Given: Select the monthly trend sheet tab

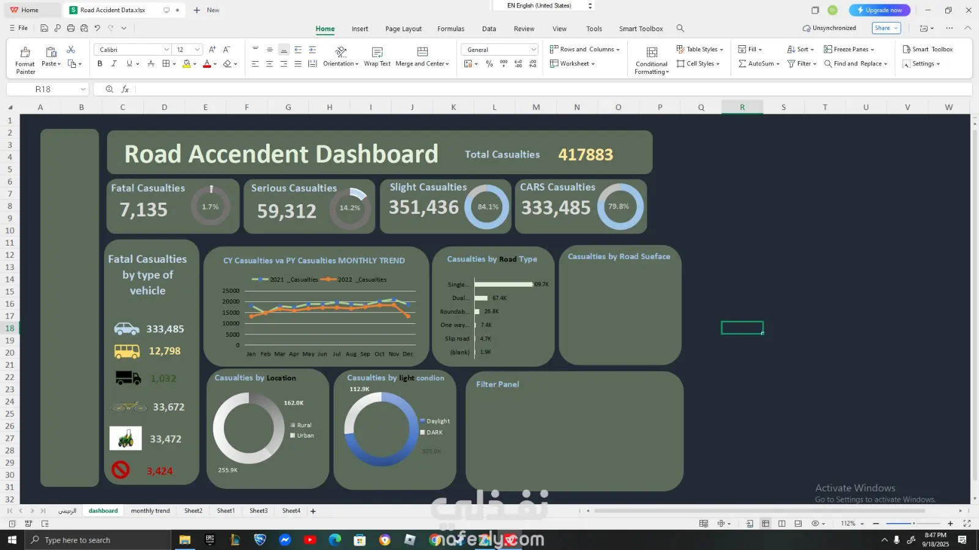Looking at the screenshot, I should pyautogui.click(x=150, y=511).
